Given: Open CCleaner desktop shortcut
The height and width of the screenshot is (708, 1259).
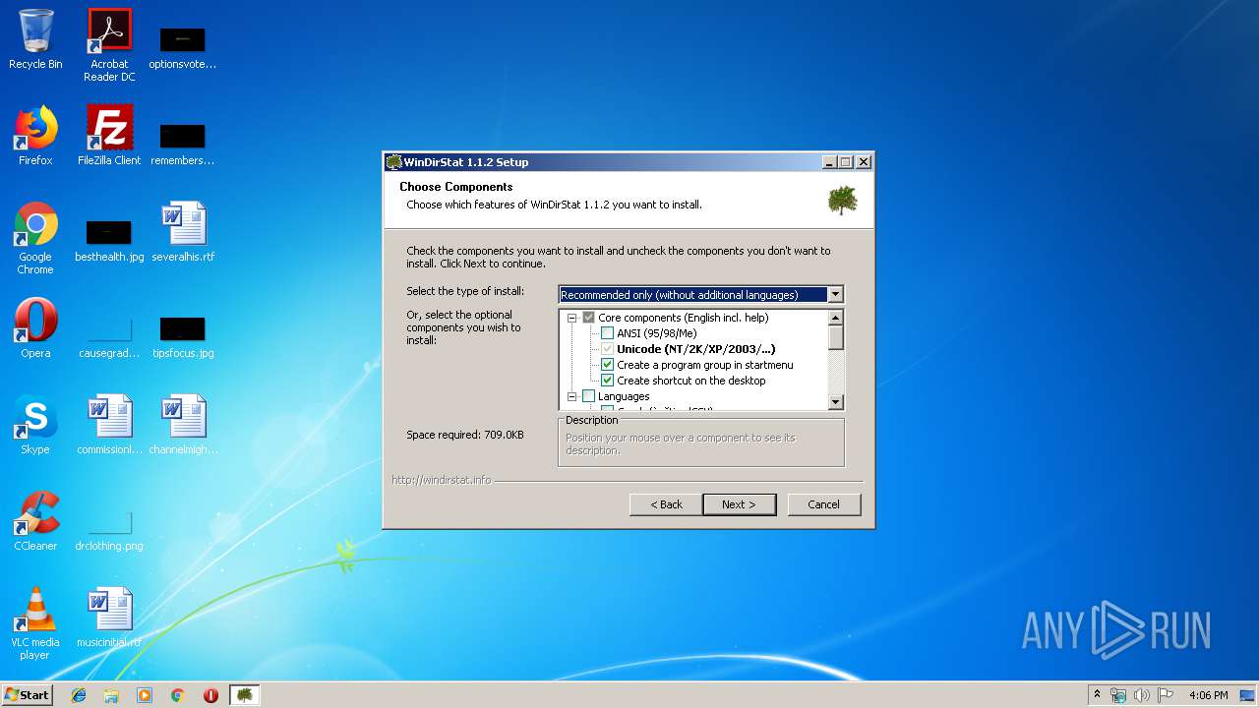Looking at the screenshot, I should point(35,521).
